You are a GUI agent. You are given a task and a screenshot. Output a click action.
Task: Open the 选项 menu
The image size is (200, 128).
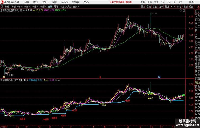coord(163,2)
